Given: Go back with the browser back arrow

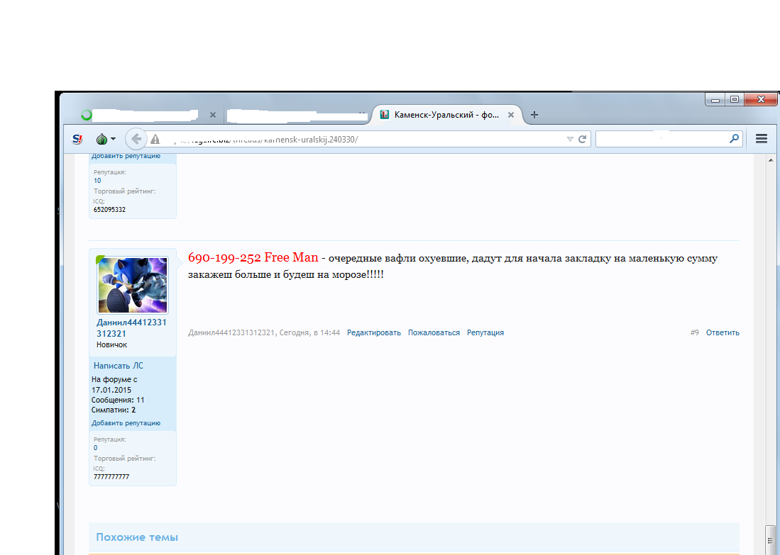Looking at the screenshot, I should pyautogui.click(x=136, y=139).
